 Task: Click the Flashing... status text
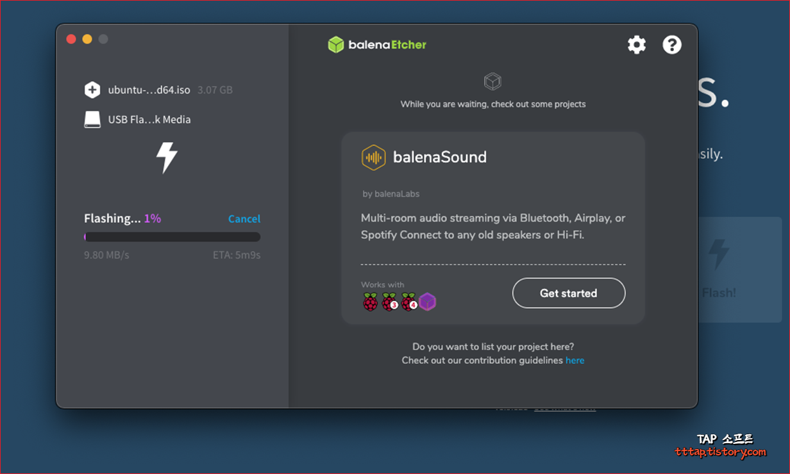click(112, 218)
